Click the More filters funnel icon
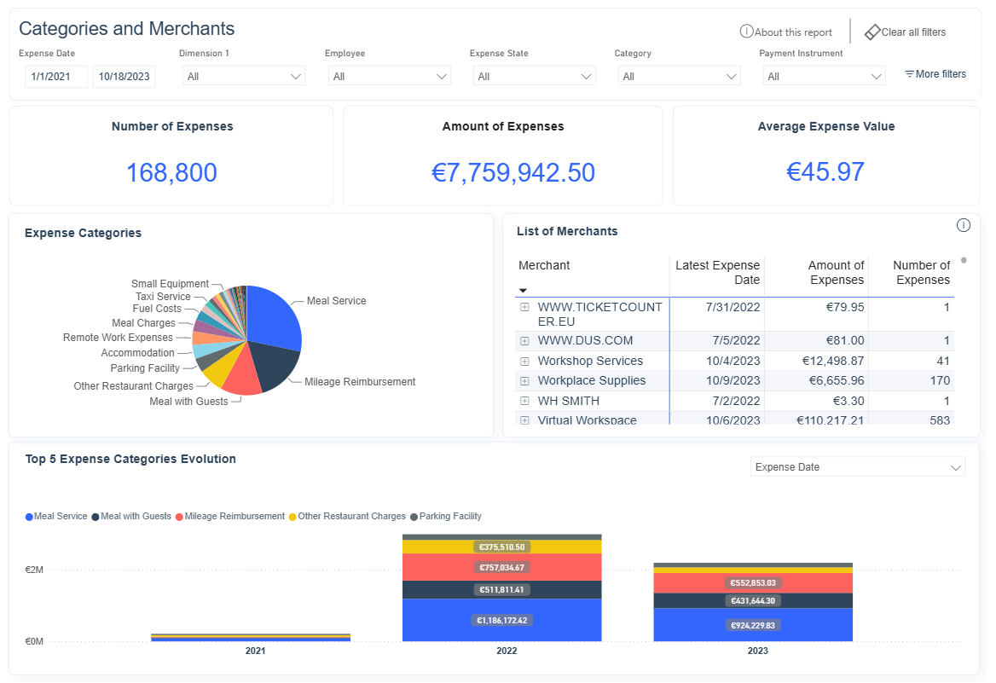The image size is (996, 683). click(x=910, y=74)
